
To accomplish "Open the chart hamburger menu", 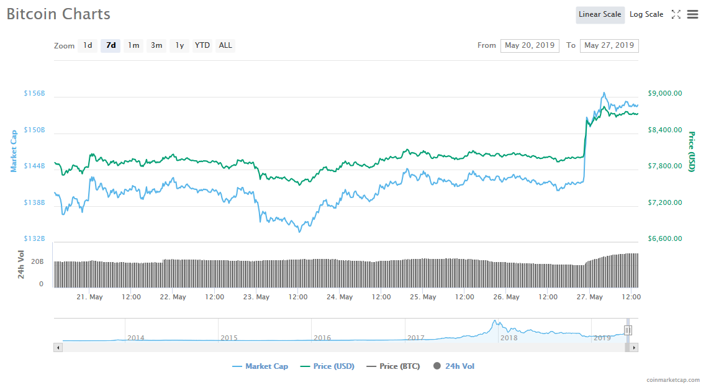I will click(x=692, y=14).
